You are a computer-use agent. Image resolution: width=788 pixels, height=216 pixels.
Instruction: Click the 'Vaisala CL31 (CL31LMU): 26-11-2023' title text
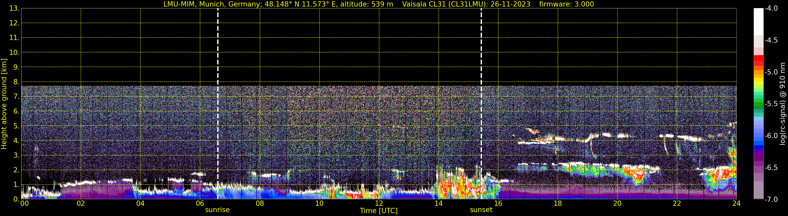click(466, 4)
